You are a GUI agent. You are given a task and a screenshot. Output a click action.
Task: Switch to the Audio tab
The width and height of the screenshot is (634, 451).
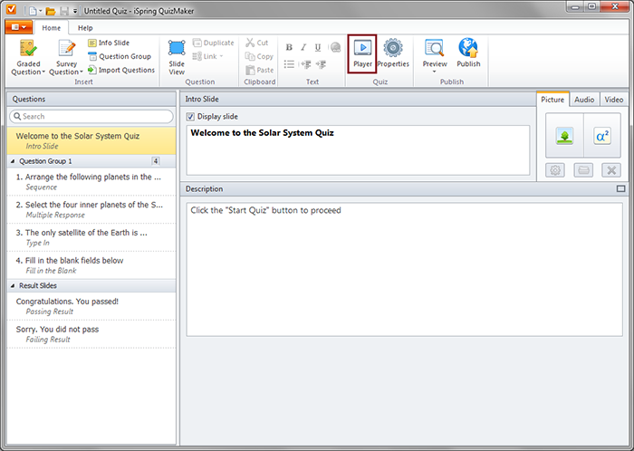click(x=584, y=100)
